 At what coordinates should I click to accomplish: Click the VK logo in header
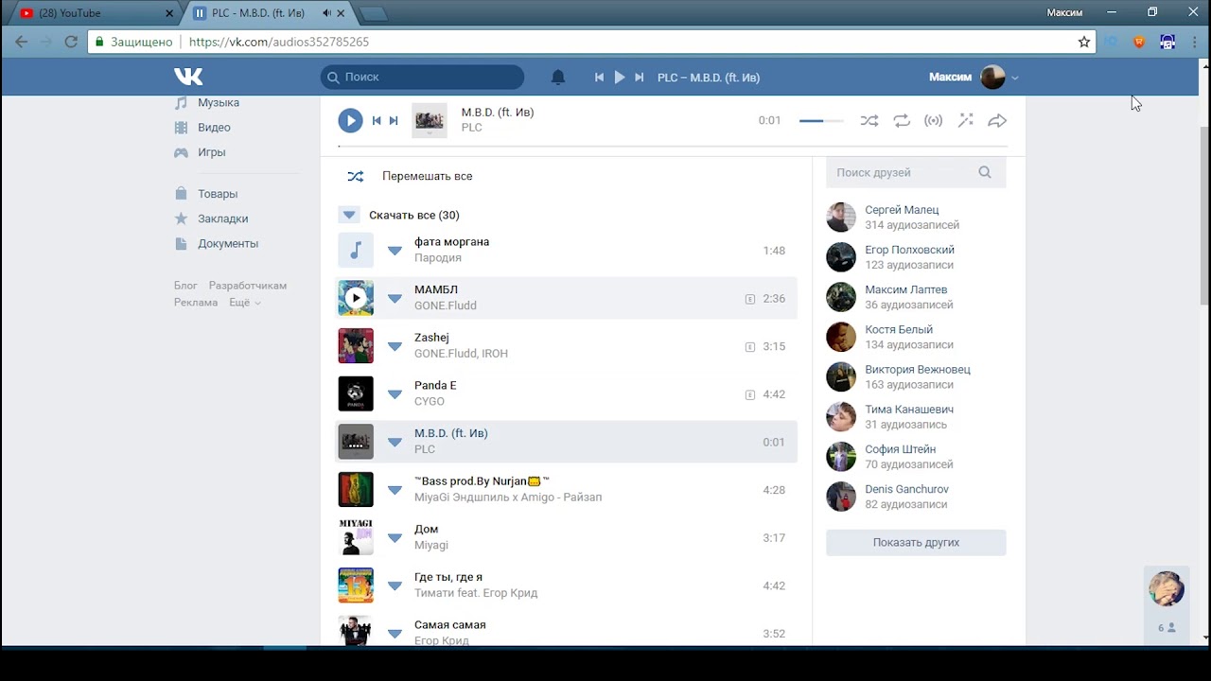click(x=188, y=77)
